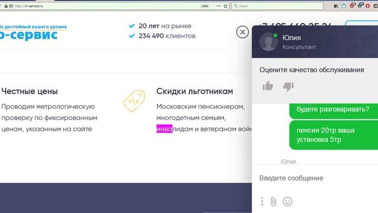
Task: Click the percent discount tag icon
Action: 134,101
